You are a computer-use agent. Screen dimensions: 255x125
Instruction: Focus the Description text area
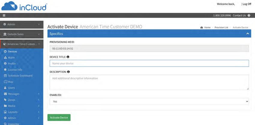click(149, 82)
